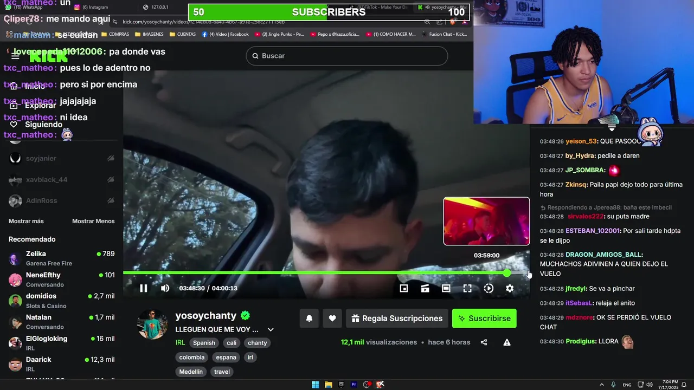Select the Medellín tag
The height and width of the screenshot is (390, 694).
191,372
